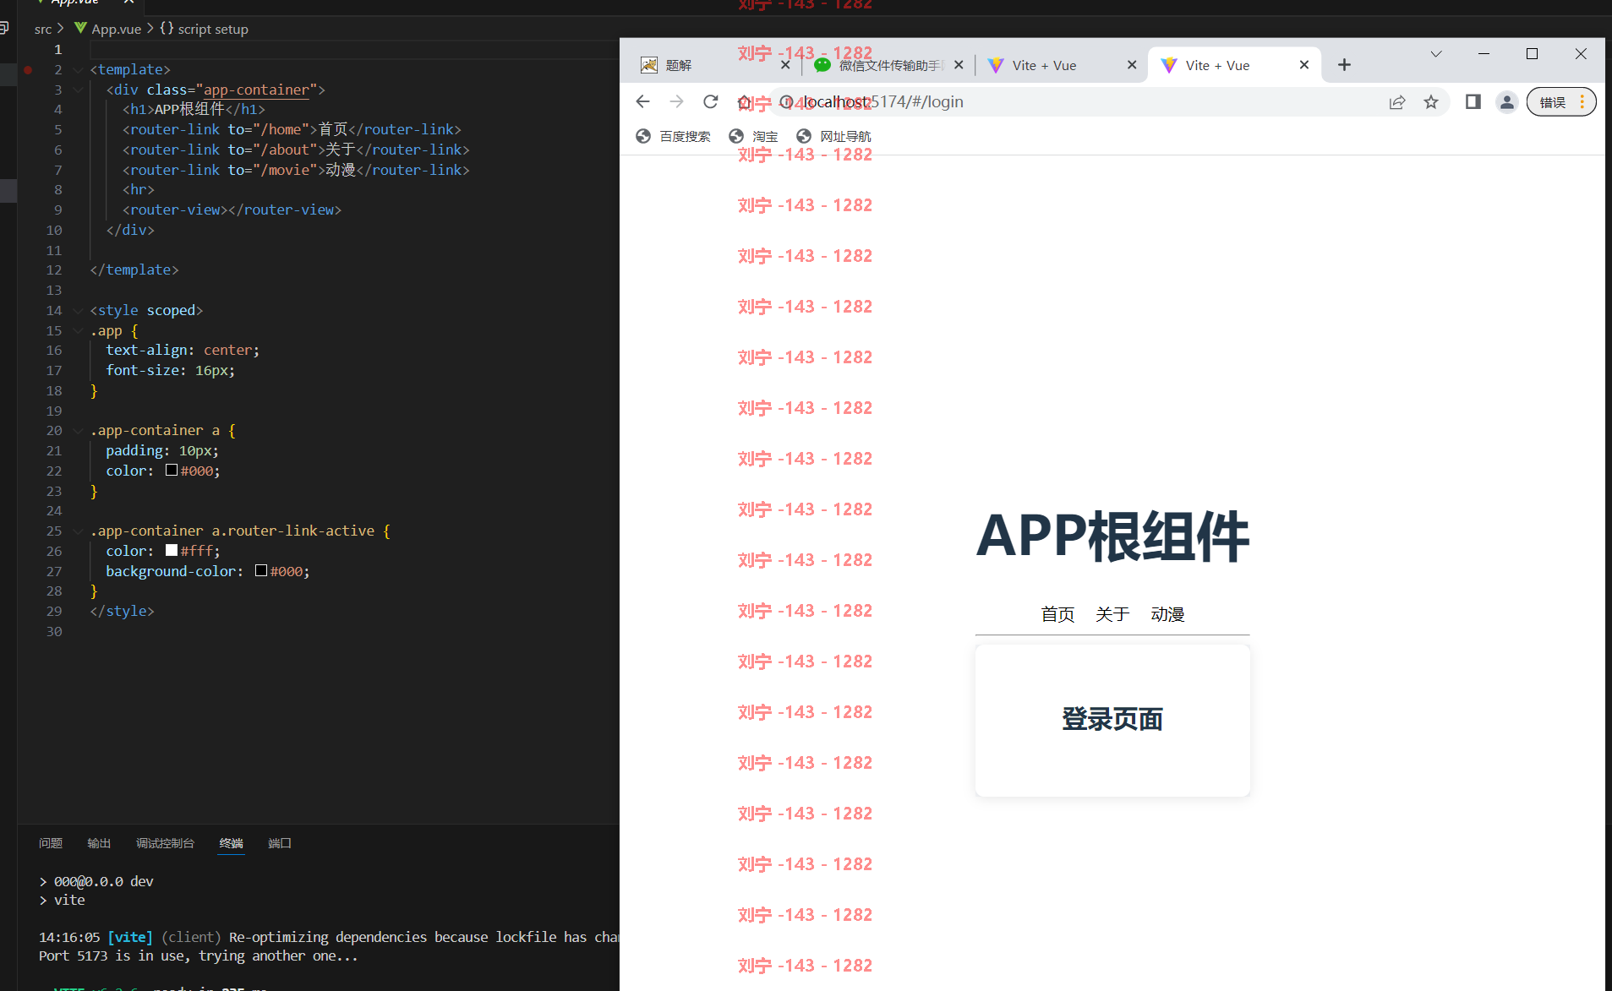This screenshot has width=1612, height=991.
Task: Collapse the router-link-active rule on line 25
Action: tap(78, 531)
